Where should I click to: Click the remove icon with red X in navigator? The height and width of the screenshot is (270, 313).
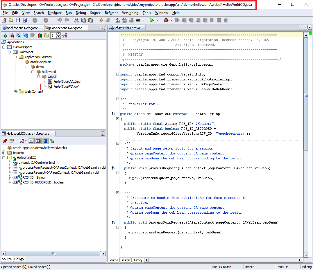[x=12, y=35]
